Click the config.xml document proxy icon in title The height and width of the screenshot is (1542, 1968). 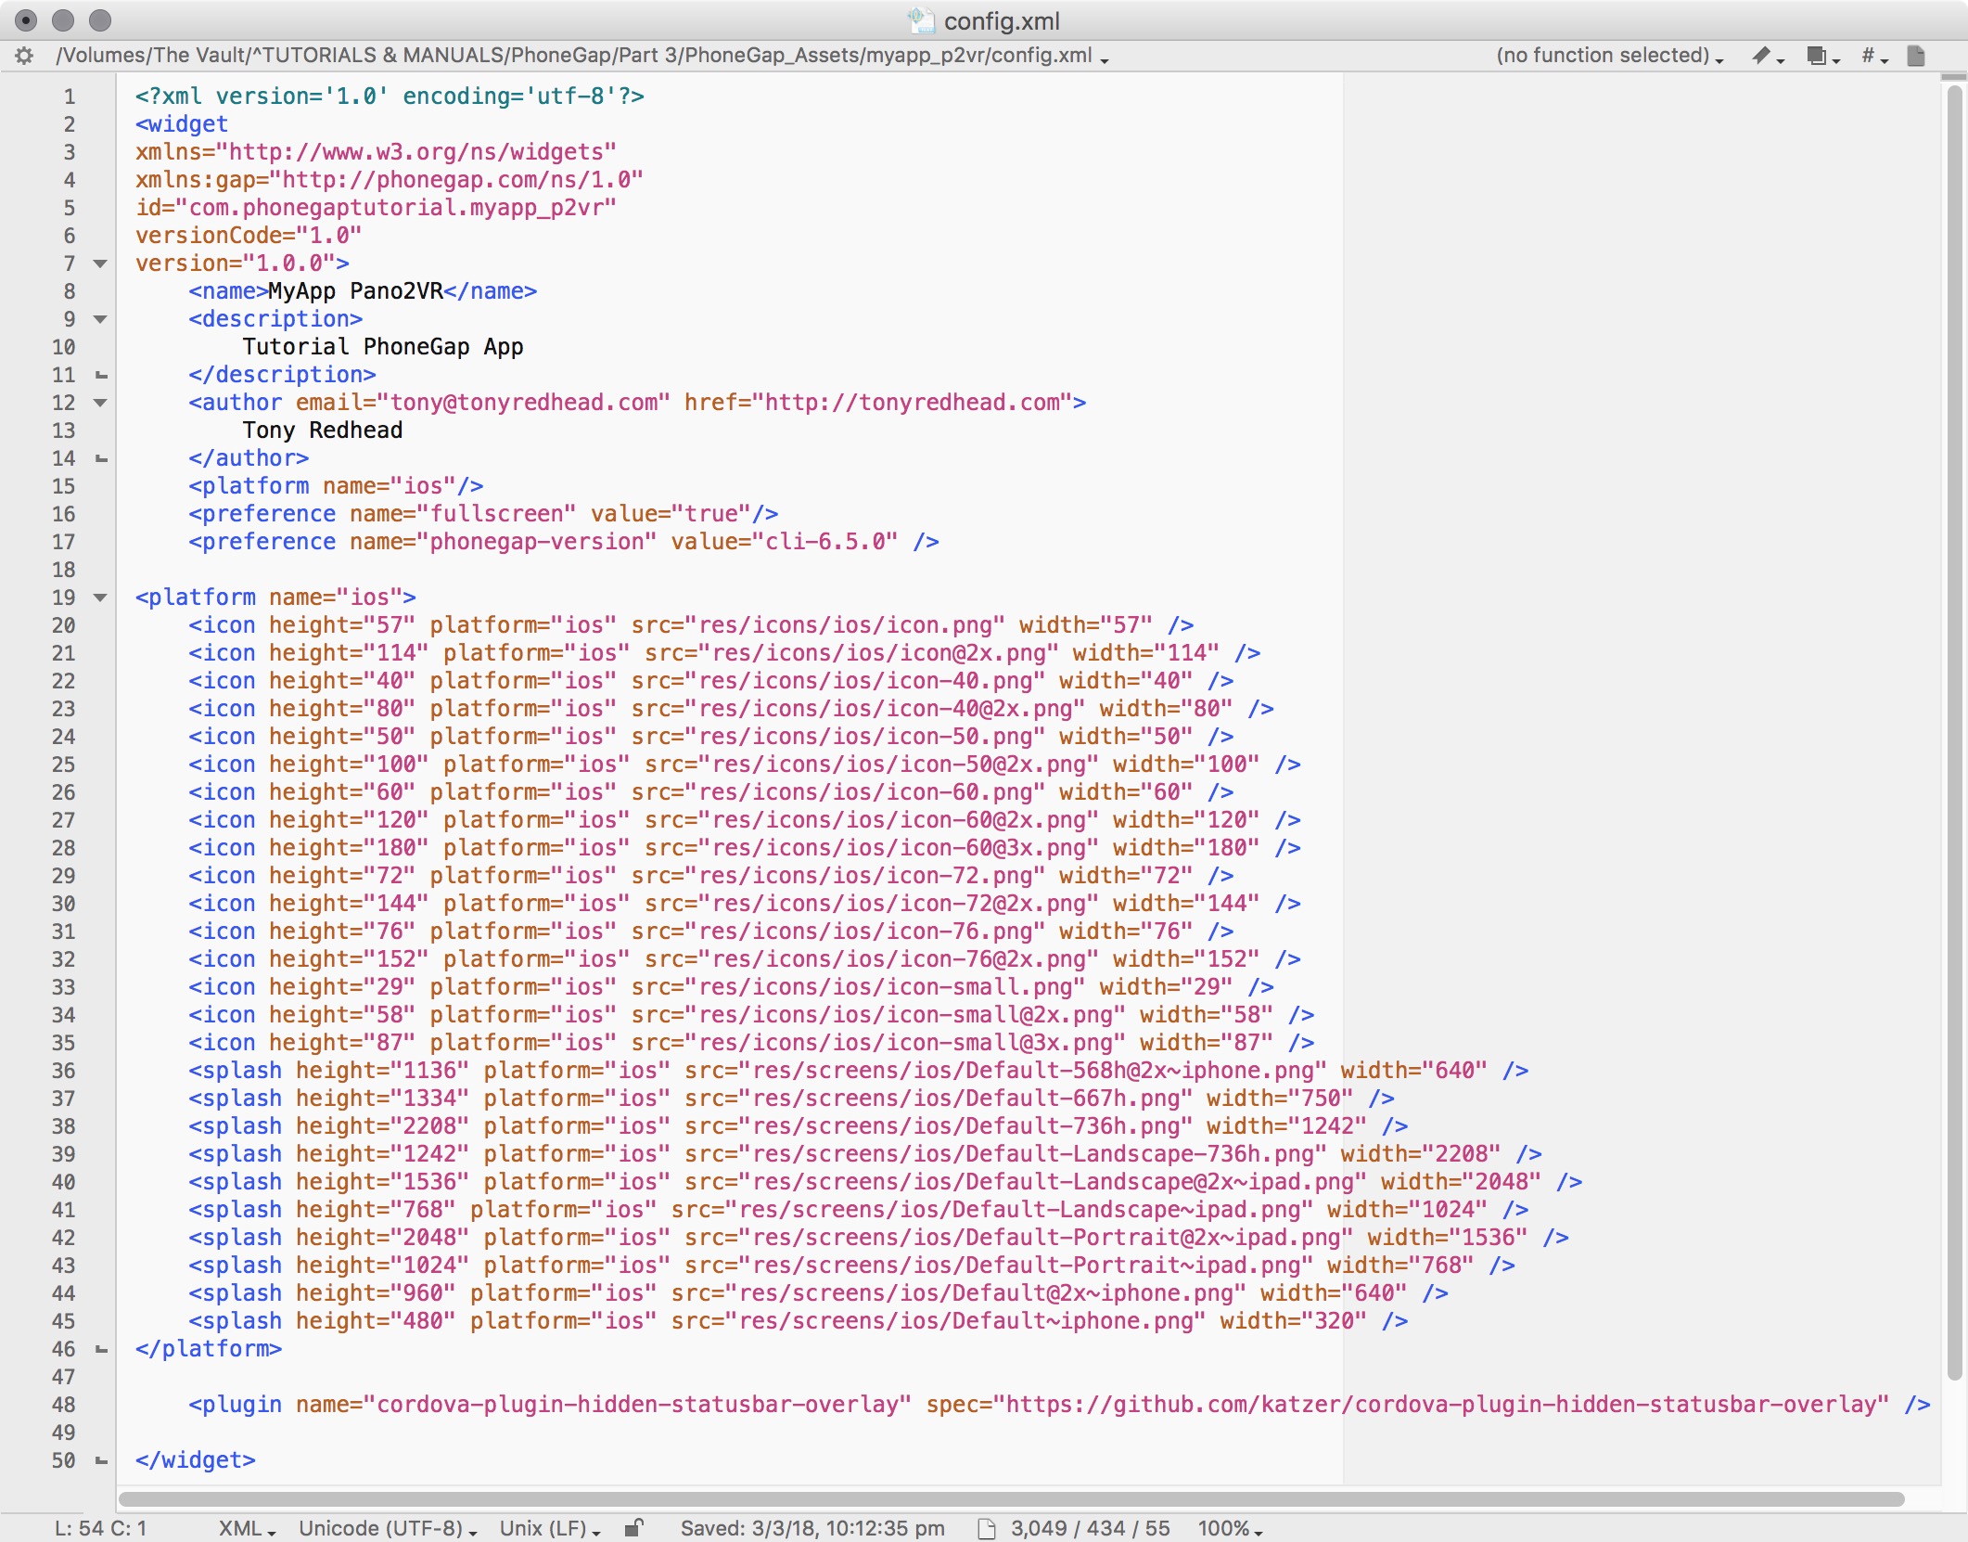921,20
